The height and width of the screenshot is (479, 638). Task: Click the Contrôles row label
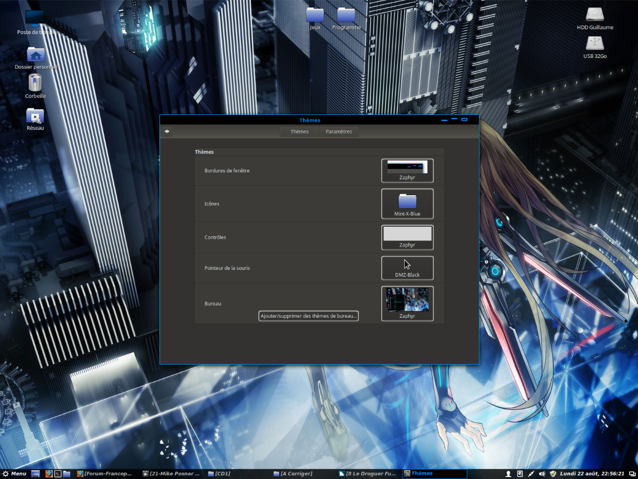(215, 237)
